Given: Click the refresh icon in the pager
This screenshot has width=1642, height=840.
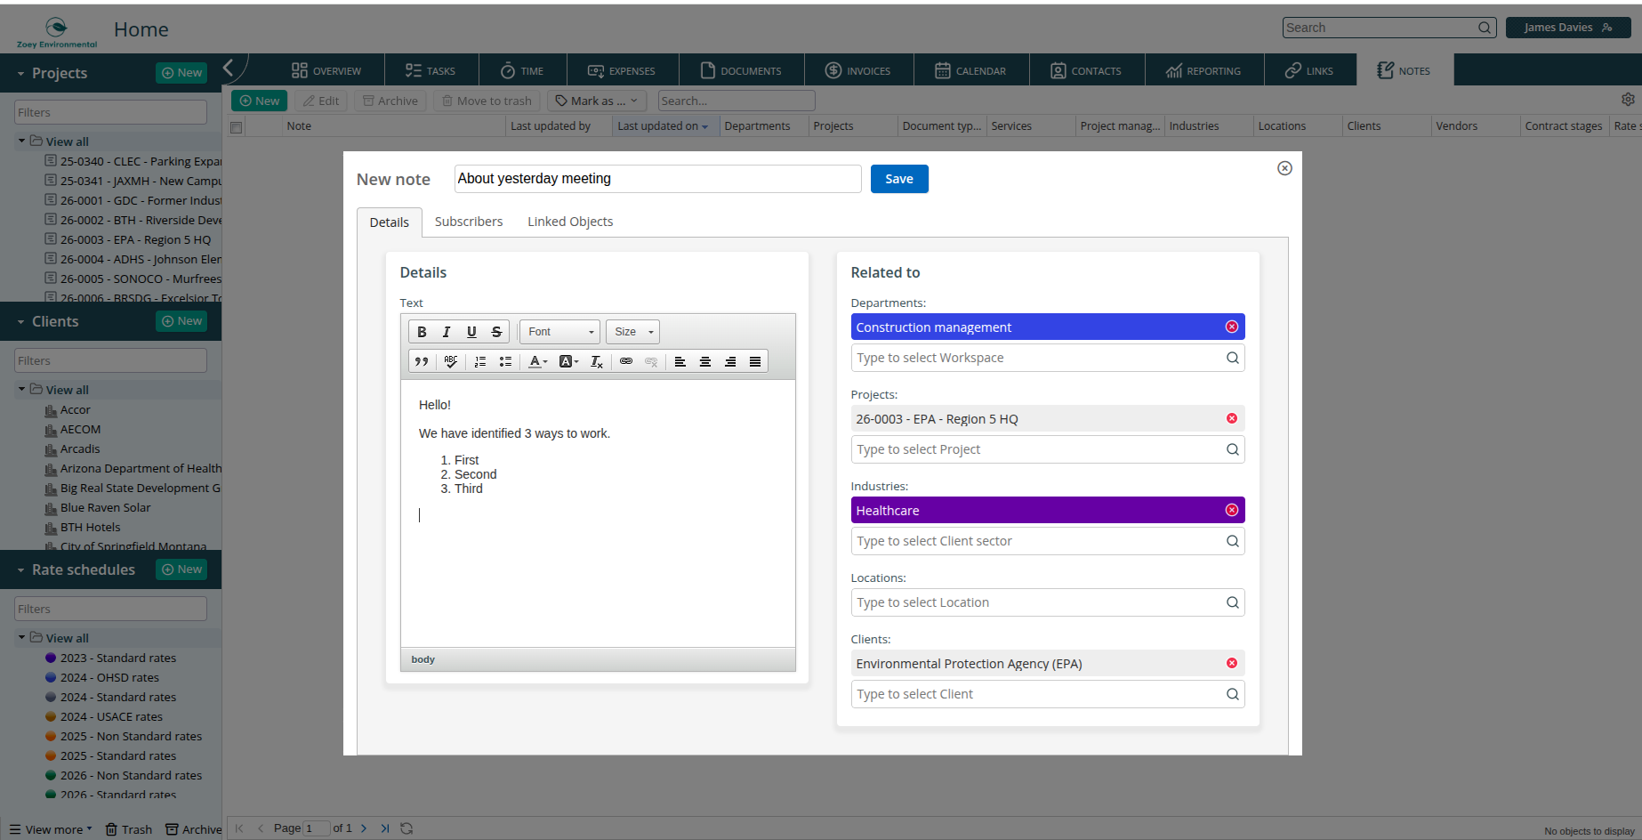Looking at the screenshot, I should (x=406, y=828).
